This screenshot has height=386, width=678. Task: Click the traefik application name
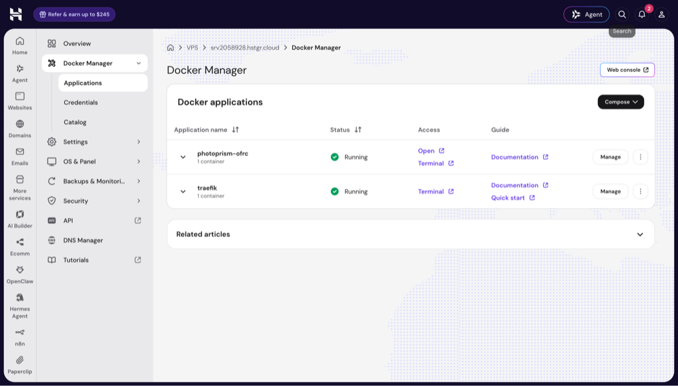coord(207,188)
